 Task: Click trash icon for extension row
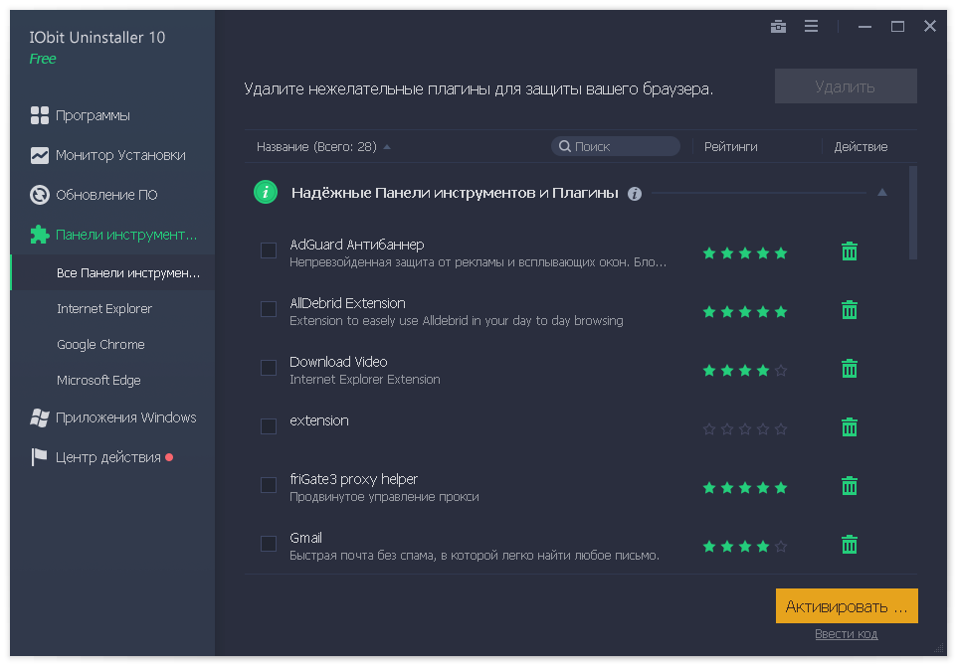pyautogui.click(x=850, y=426)
